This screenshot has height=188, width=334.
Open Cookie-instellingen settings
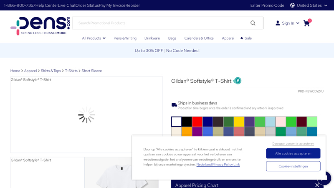pos(293,166)
